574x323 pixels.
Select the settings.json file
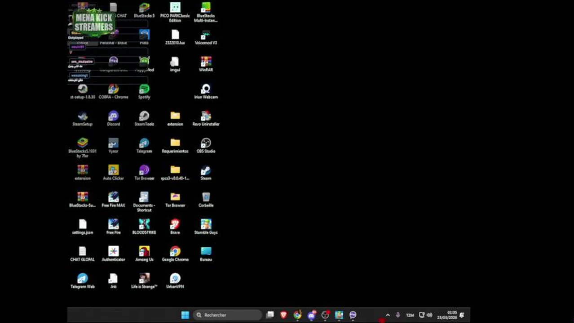point(83,227)
